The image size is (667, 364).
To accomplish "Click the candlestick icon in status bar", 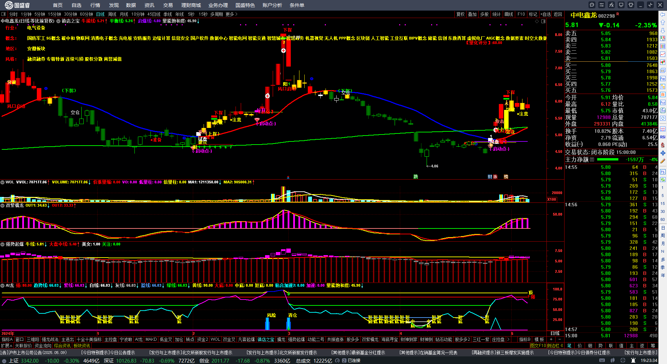I will click(612, 361).
